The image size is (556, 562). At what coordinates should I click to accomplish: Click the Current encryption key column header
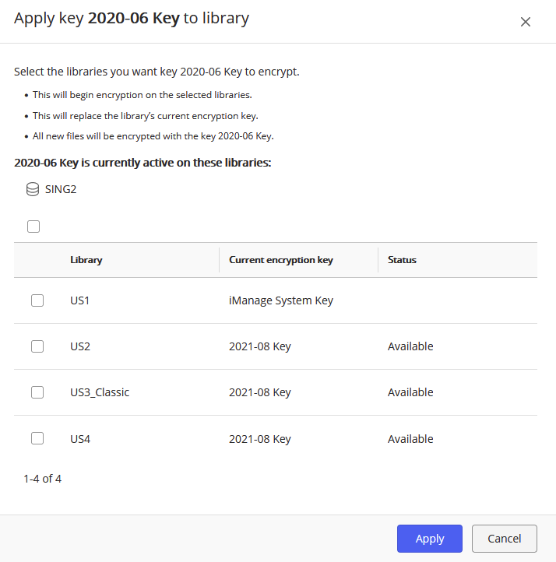point(281,260)
